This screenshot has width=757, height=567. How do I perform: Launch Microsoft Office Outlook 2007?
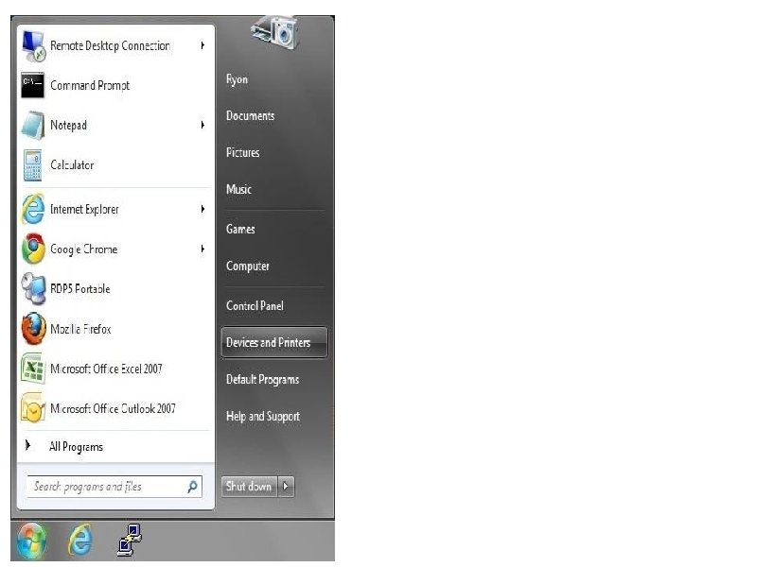pyautogui.click(x=115, y=408)
